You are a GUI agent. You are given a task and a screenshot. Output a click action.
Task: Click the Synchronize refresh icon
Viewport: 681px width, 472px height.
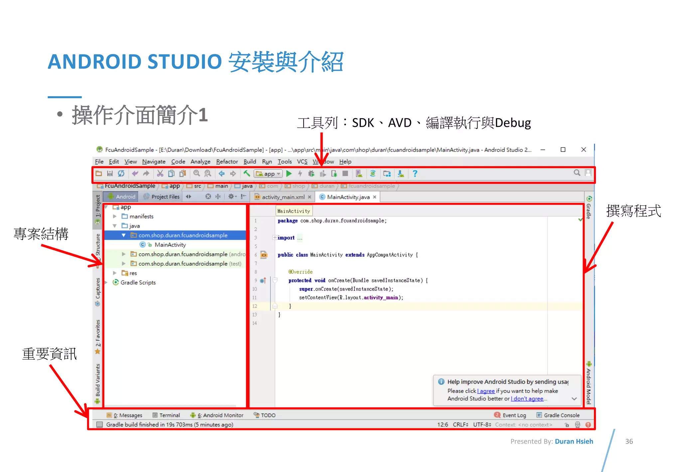pyautogui.click(x=121, y=173)
